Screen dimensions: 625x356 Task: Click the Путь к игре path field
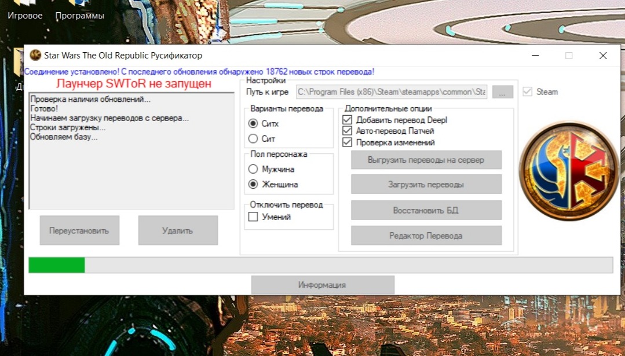[392, 92]
